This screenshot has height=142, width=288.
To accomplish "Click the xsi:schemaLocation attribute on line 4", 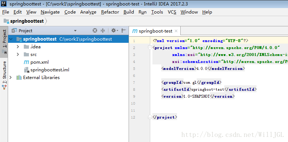I will [230, 61].
